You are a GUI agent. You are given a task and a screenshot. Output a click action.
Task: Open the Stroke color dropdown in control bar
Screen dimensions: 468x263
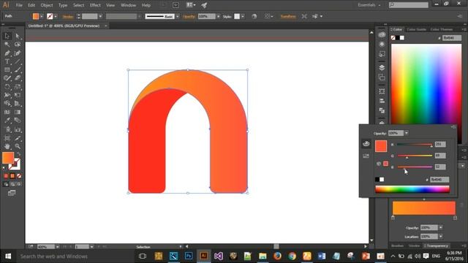[56, 17]
